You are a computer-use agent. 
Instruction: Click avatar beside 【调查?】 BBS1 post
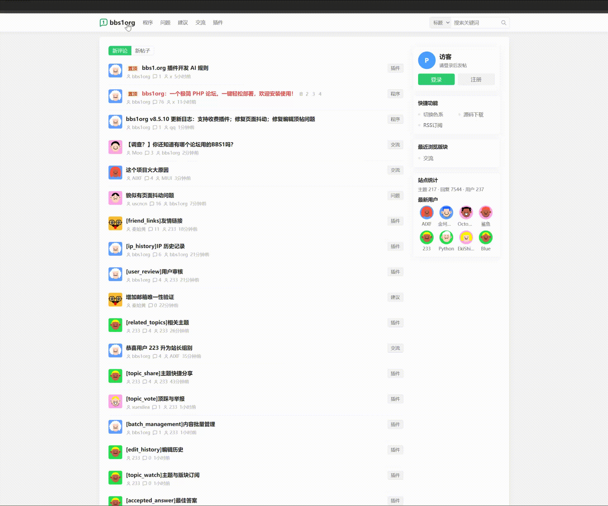pyautogui.click(x=115, y=147)
